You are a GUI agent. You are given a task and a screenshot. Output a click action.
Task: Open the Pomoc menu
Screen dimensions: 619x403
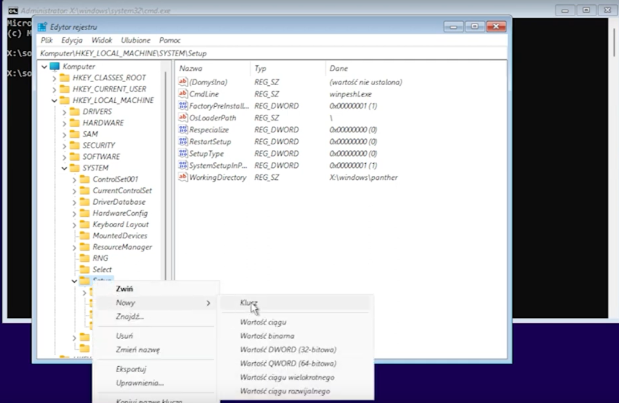click(169, 40)
